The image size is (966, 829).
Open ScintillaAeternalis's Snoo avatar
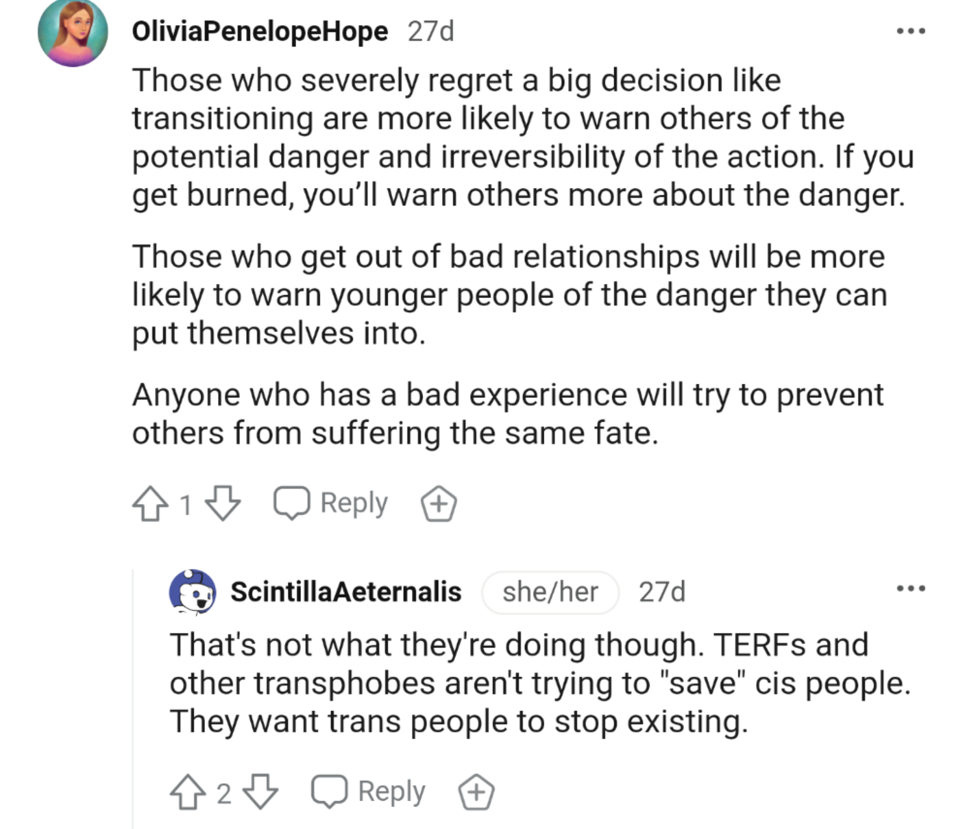coord(192,592)
